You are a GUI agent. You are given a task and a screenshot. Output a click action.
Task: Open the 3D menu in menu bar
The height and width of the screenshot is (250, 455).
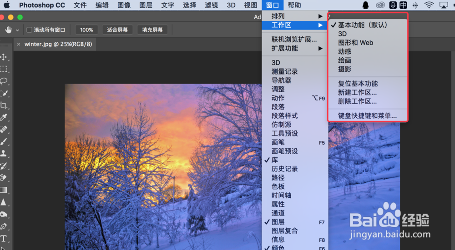pos(231,5)
